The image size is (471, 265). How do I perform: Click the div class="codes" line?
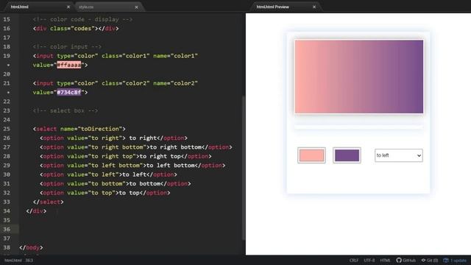tap(76, 29)
